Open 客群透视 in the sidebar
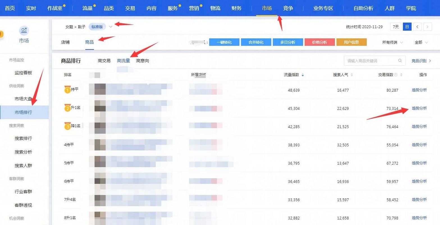The height and width of the screenshot is (225, 440). 23,205
